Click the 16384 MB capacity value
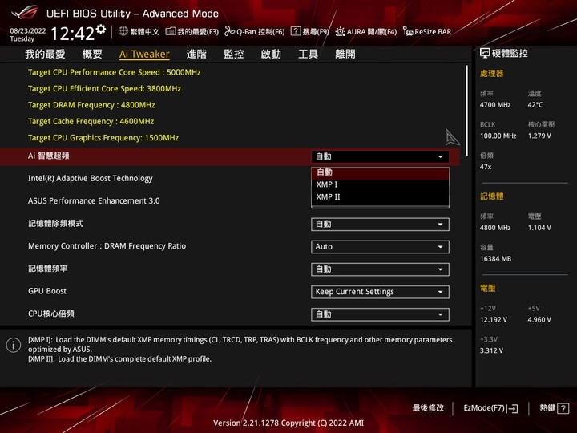This screenshot has height=433, width=577. pos(495,259)
